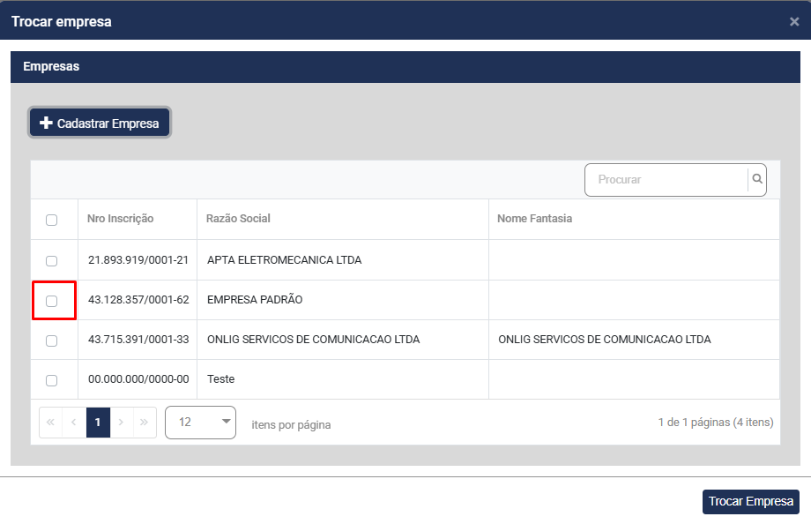Sort by Nome Fantasia column header
This screenshot has height=524, width=811.
click(x=534, y=219)
